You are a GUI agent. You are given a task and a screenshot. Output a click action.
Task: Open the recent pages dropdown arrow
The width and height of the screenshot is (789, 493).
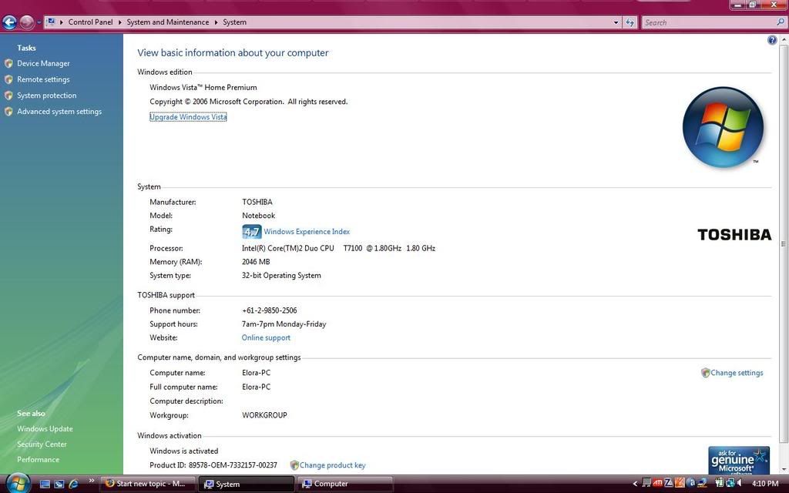point(39,22)
